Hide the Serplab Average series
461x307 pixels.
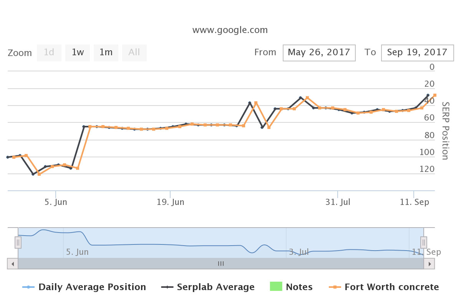(216, 287)
